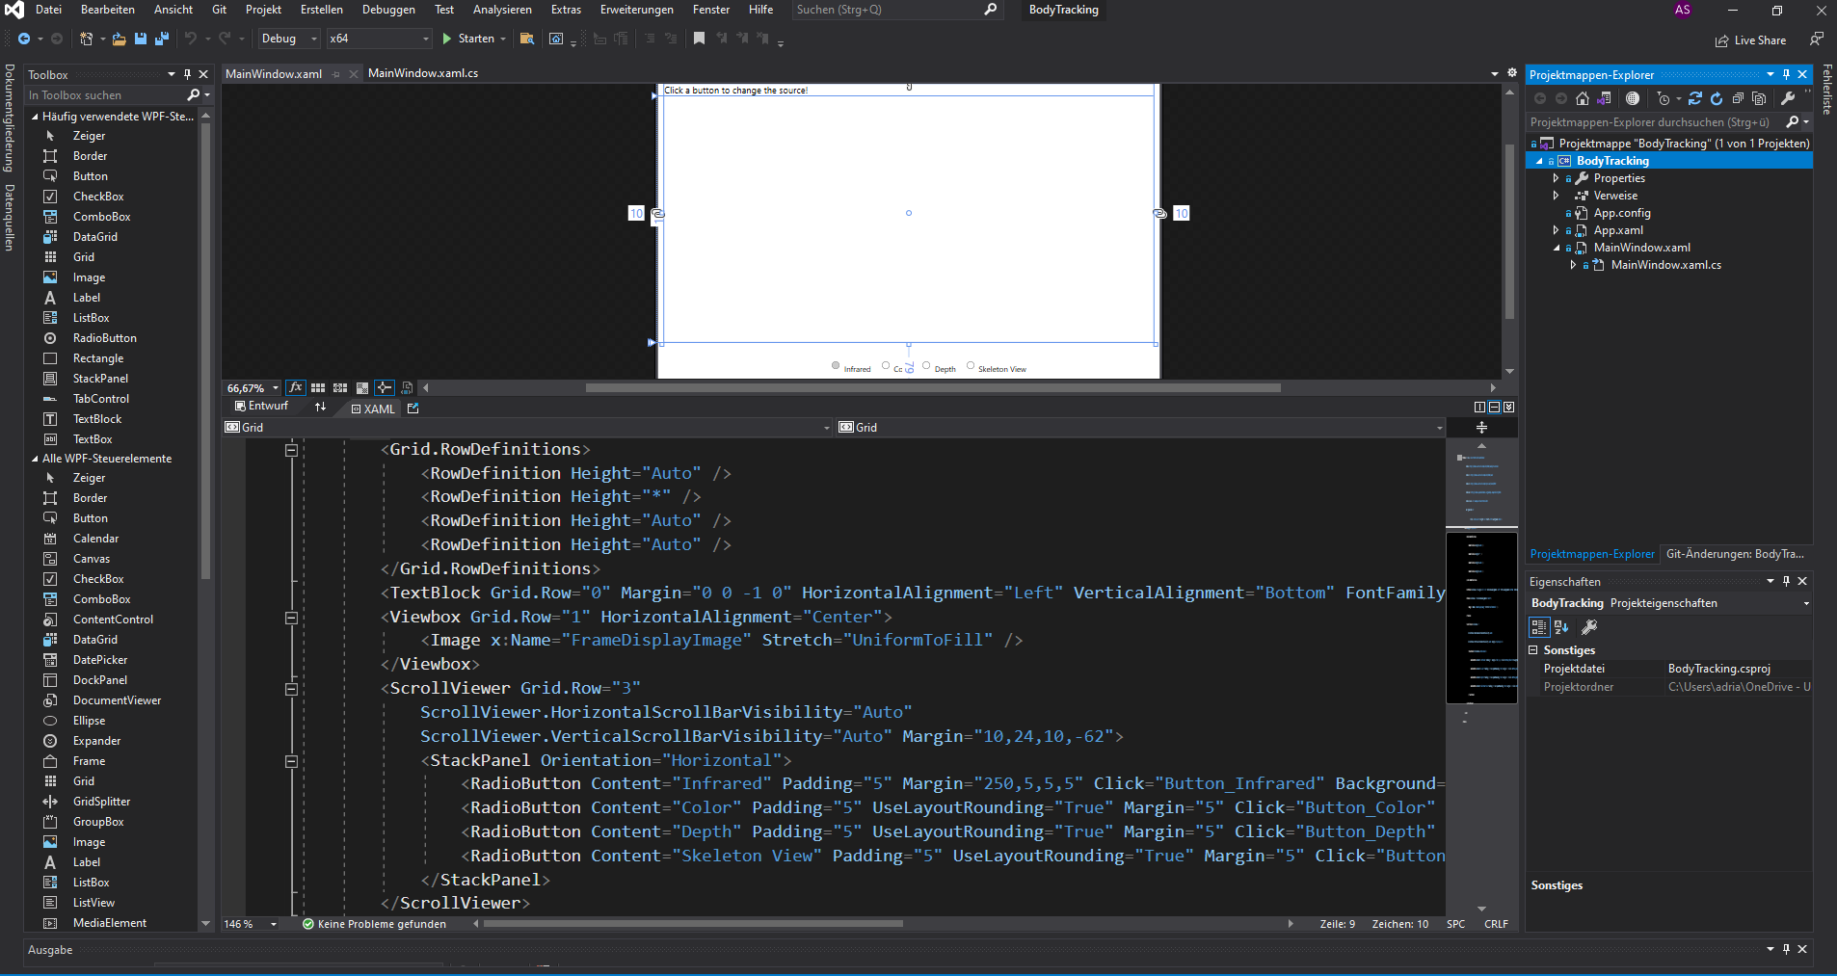This screenshot has width=1837, height=976.
Task: Switch to the Entwurf design tab
Action: pyautogui.click(x=261, y=407)
